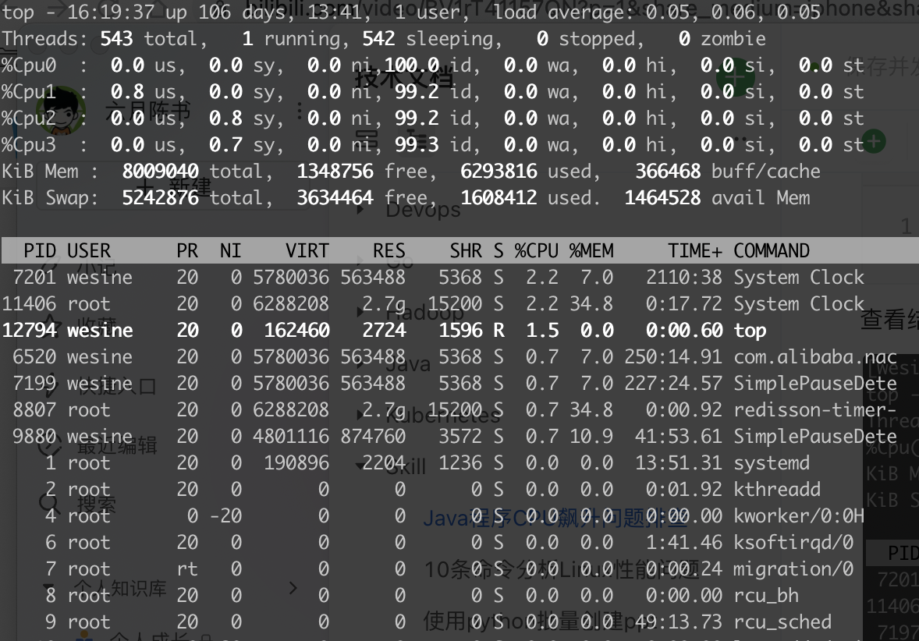Open the Kubernetes tree item in background page
This screenshot has height=641, width=919.
pos(442,415)
